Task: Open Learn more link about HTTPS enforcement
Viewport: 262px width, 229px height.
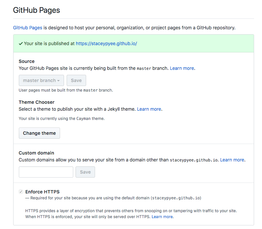Action: click(162, 217)
